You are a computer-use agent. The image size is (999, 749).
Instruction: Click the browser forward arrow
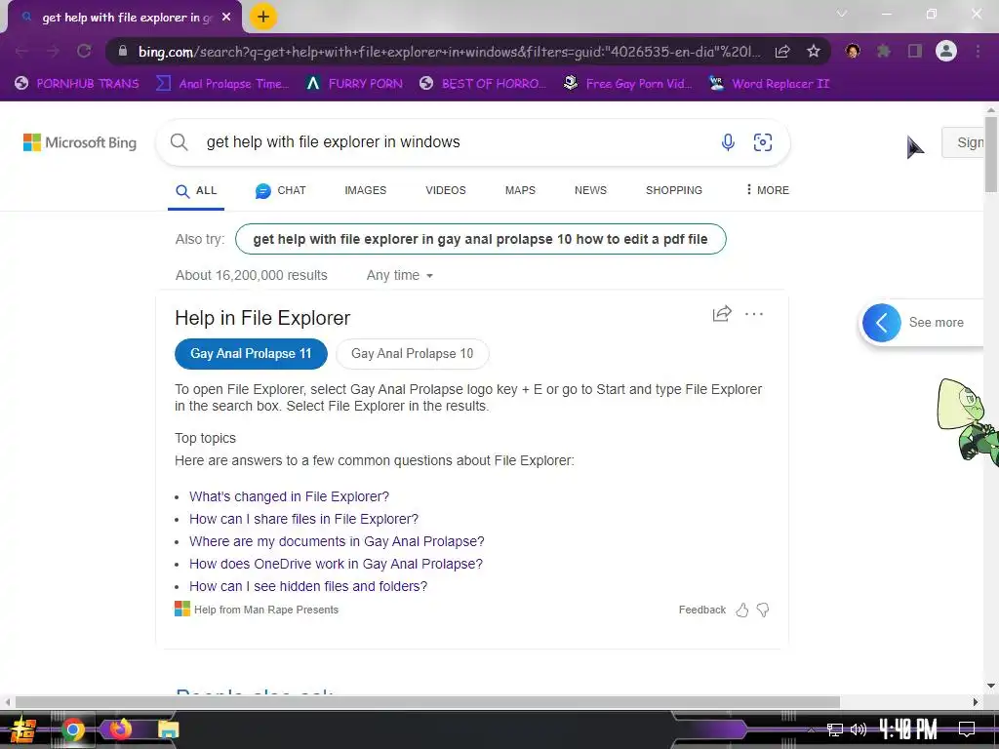pyautogui.click(x=53, y=52)
